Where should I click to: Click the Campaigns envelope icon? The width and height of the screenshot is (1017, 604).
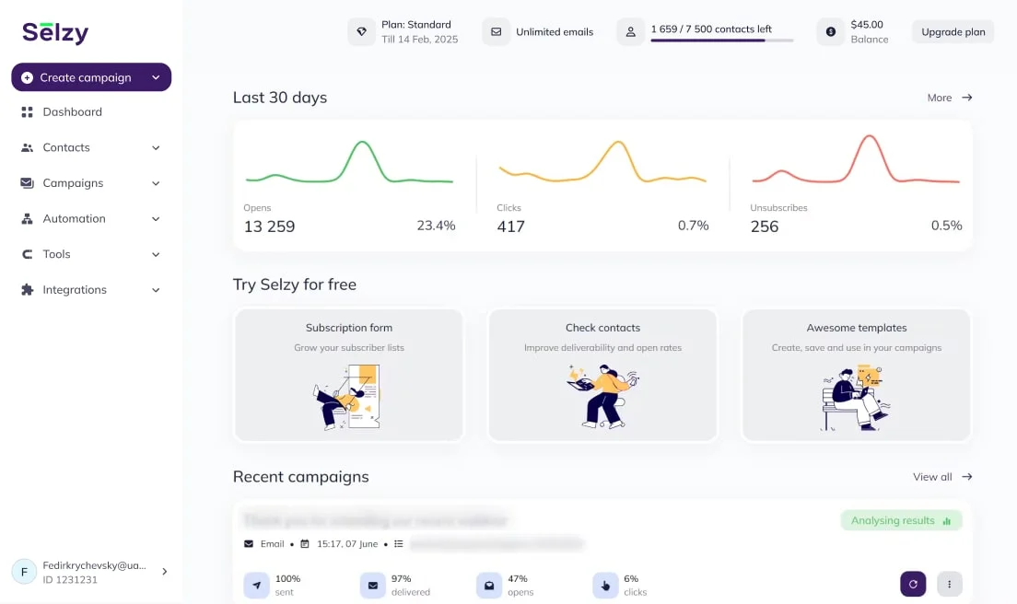tap(27, 182)
